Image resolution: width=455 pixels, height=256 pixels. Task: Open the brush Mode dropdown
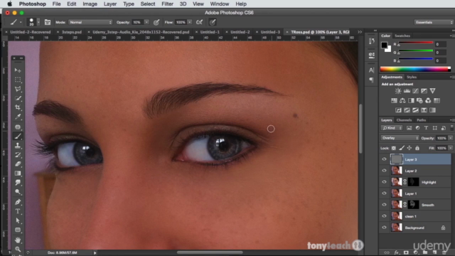(x=90, y=22)
